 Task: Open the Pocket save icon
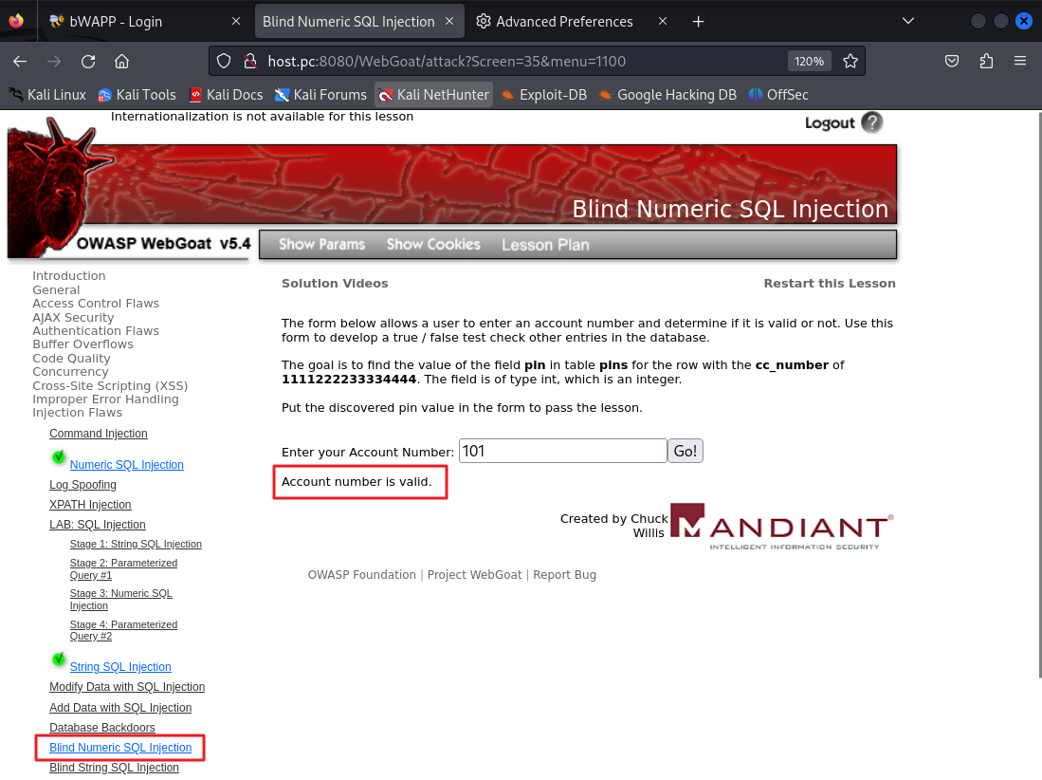pos(952,61)
